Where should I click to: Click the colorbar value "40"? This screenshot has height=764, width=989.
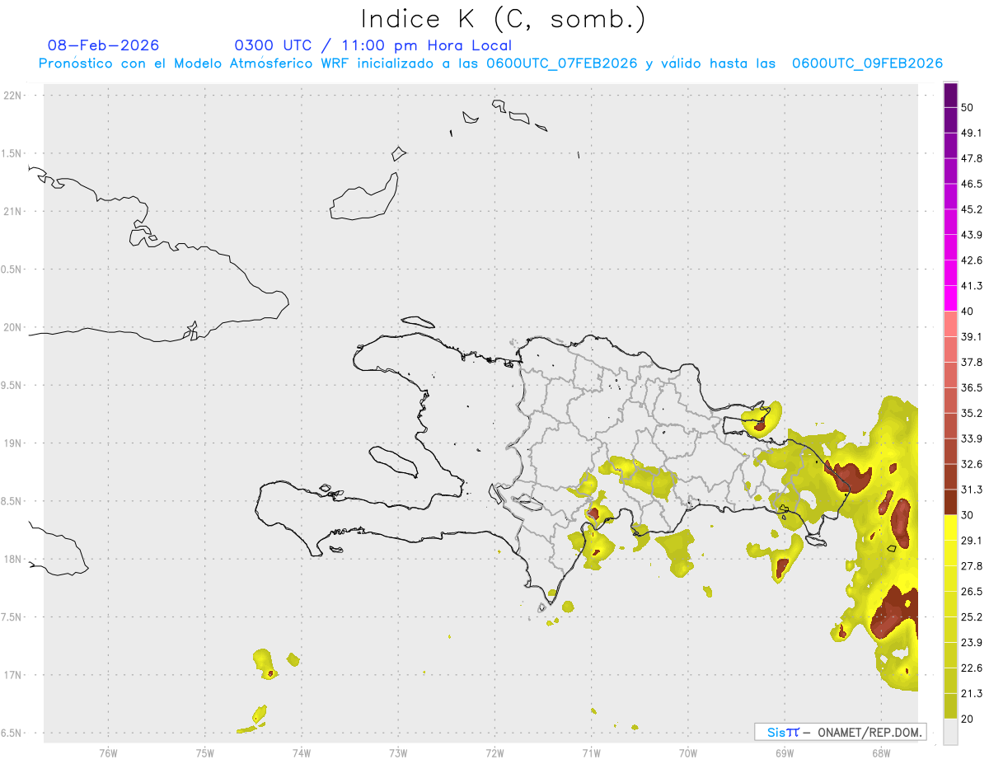click(968, 312)
